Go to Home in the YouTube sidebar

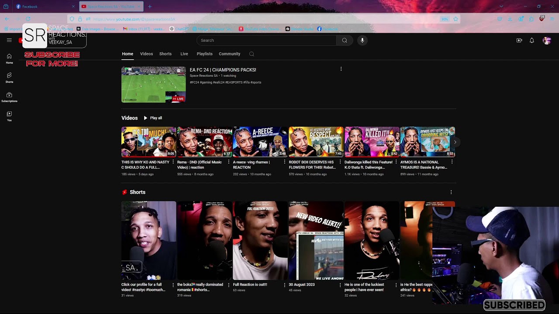pyautogui.click(x=9, y=58)
